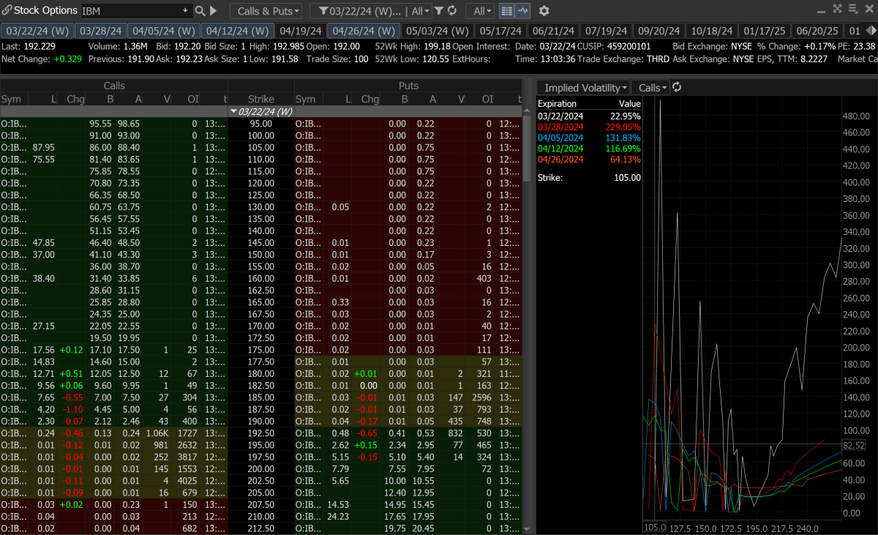Viewport: 878px width, 535px height.
Task: Select the 05/03/24 (W) expiration tab
Action: (x=437, y=31)
